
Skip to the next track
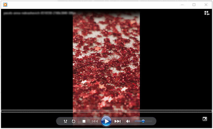coord(118,121)
